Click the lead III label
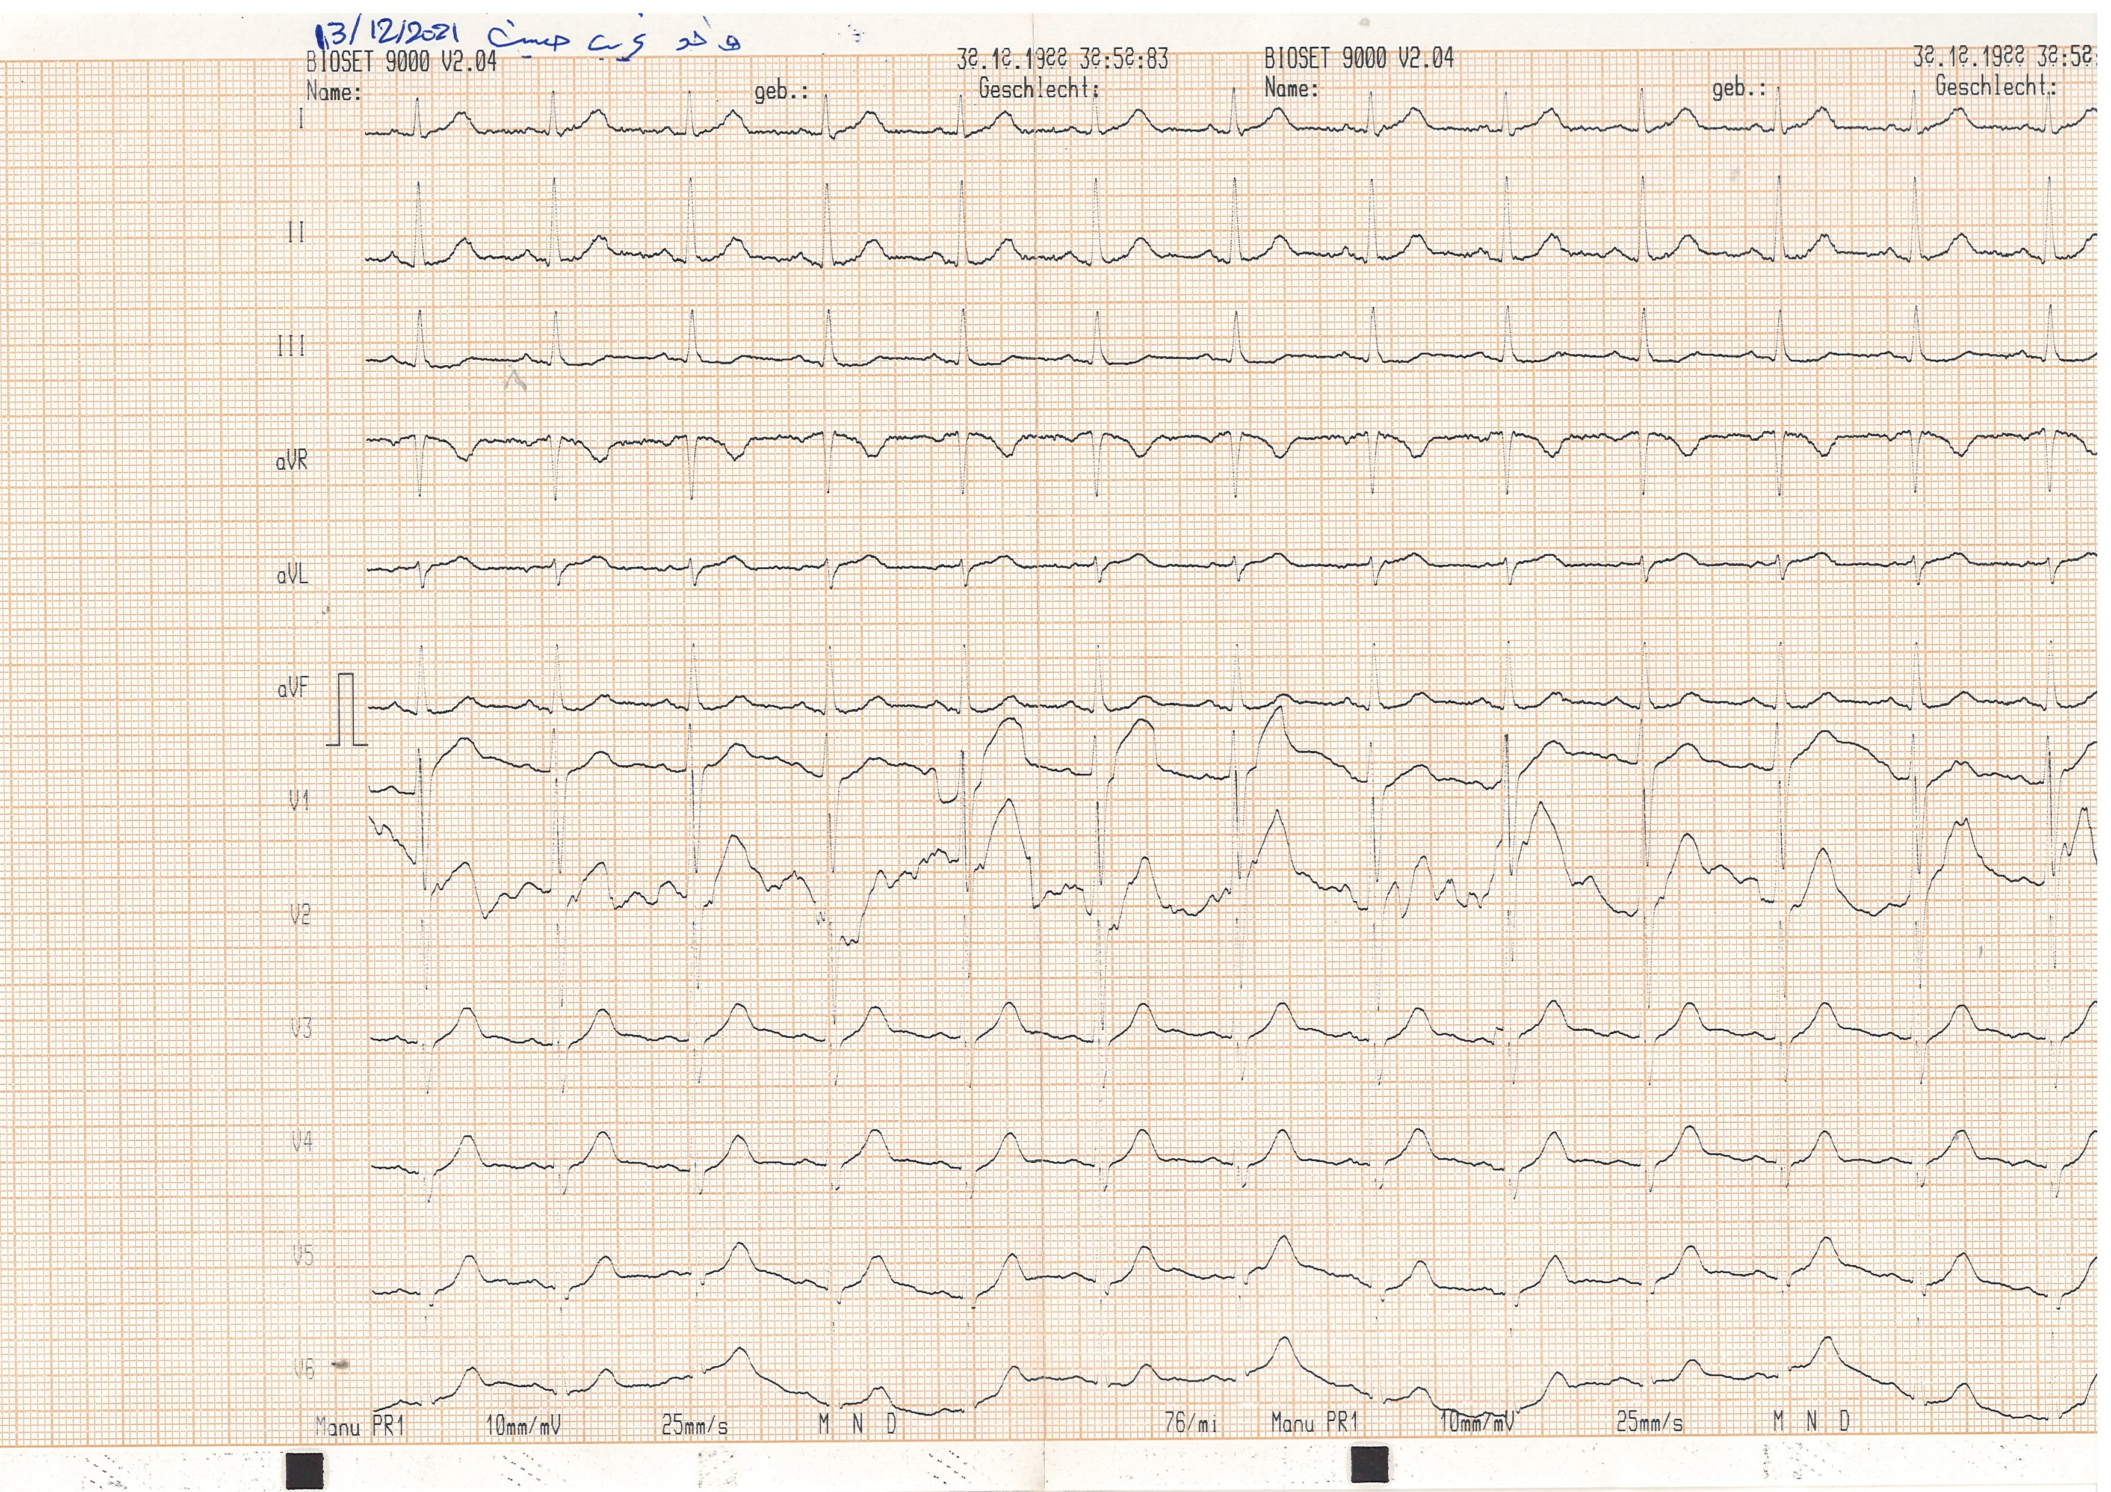This screenshot has width=2111, height=1492. point(291,347)
